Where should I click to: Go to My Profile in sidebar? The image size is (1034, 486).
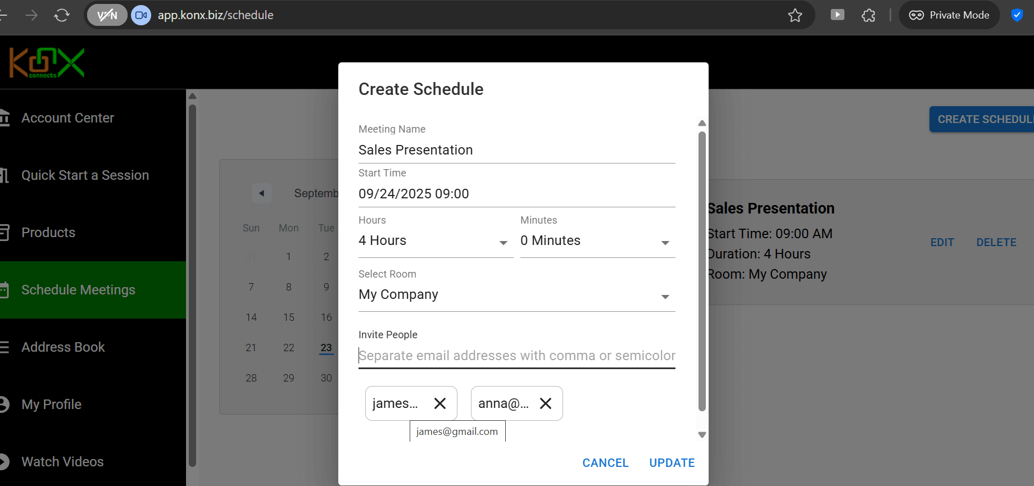[51, 405]
